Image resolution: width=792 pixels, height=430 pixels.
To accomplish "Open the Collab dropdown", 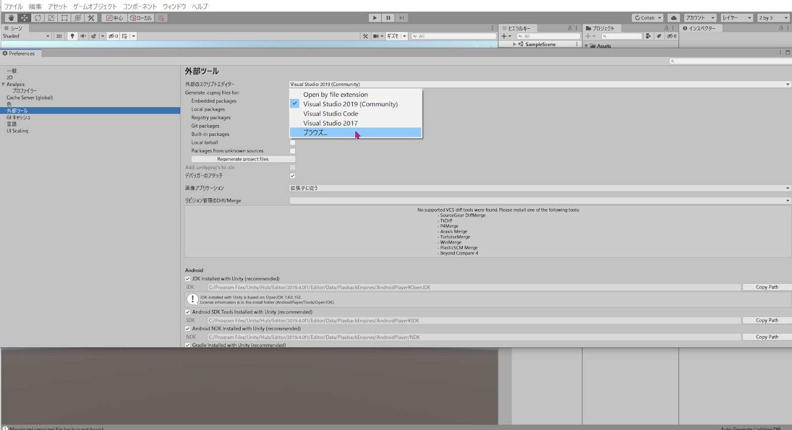I will [648, 18].
